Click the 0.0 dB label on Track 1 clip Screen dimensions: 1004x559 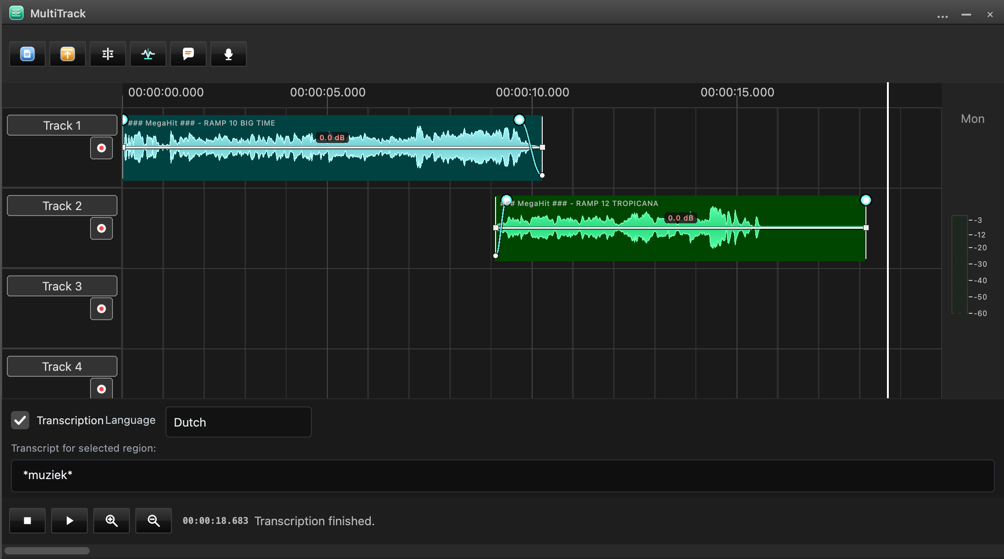coord(332,137)
